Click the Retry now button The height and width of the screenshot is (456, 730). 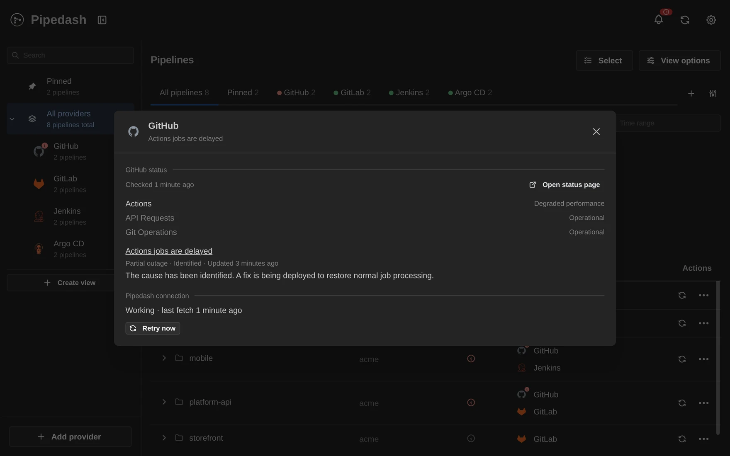click(x=153, y=328)
